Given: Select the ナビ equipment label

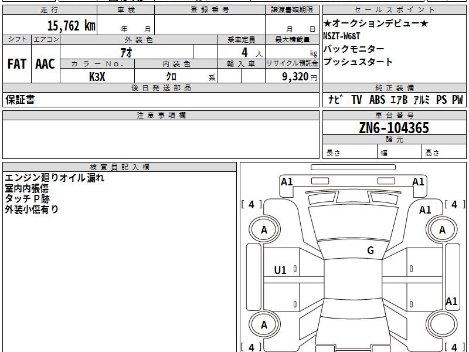Looking at the screenshot, I should [335, 100].
